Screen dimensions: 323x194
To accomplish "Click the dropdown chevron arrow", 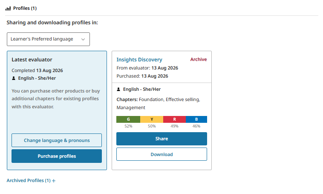I will (x=83, y=39).
